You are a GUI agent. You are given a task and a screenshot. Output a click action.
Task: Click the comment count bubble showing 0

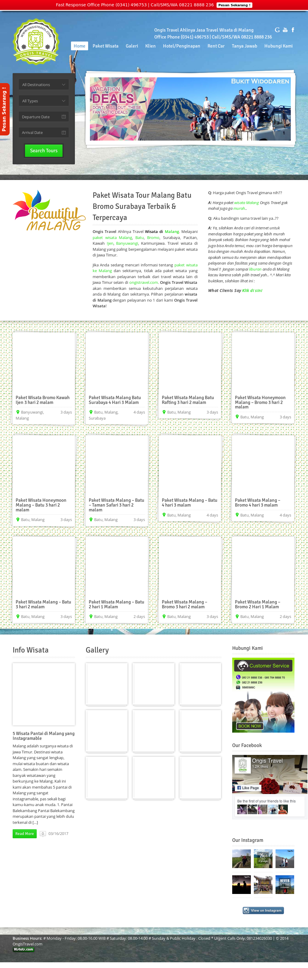click(x=43, y=833)
